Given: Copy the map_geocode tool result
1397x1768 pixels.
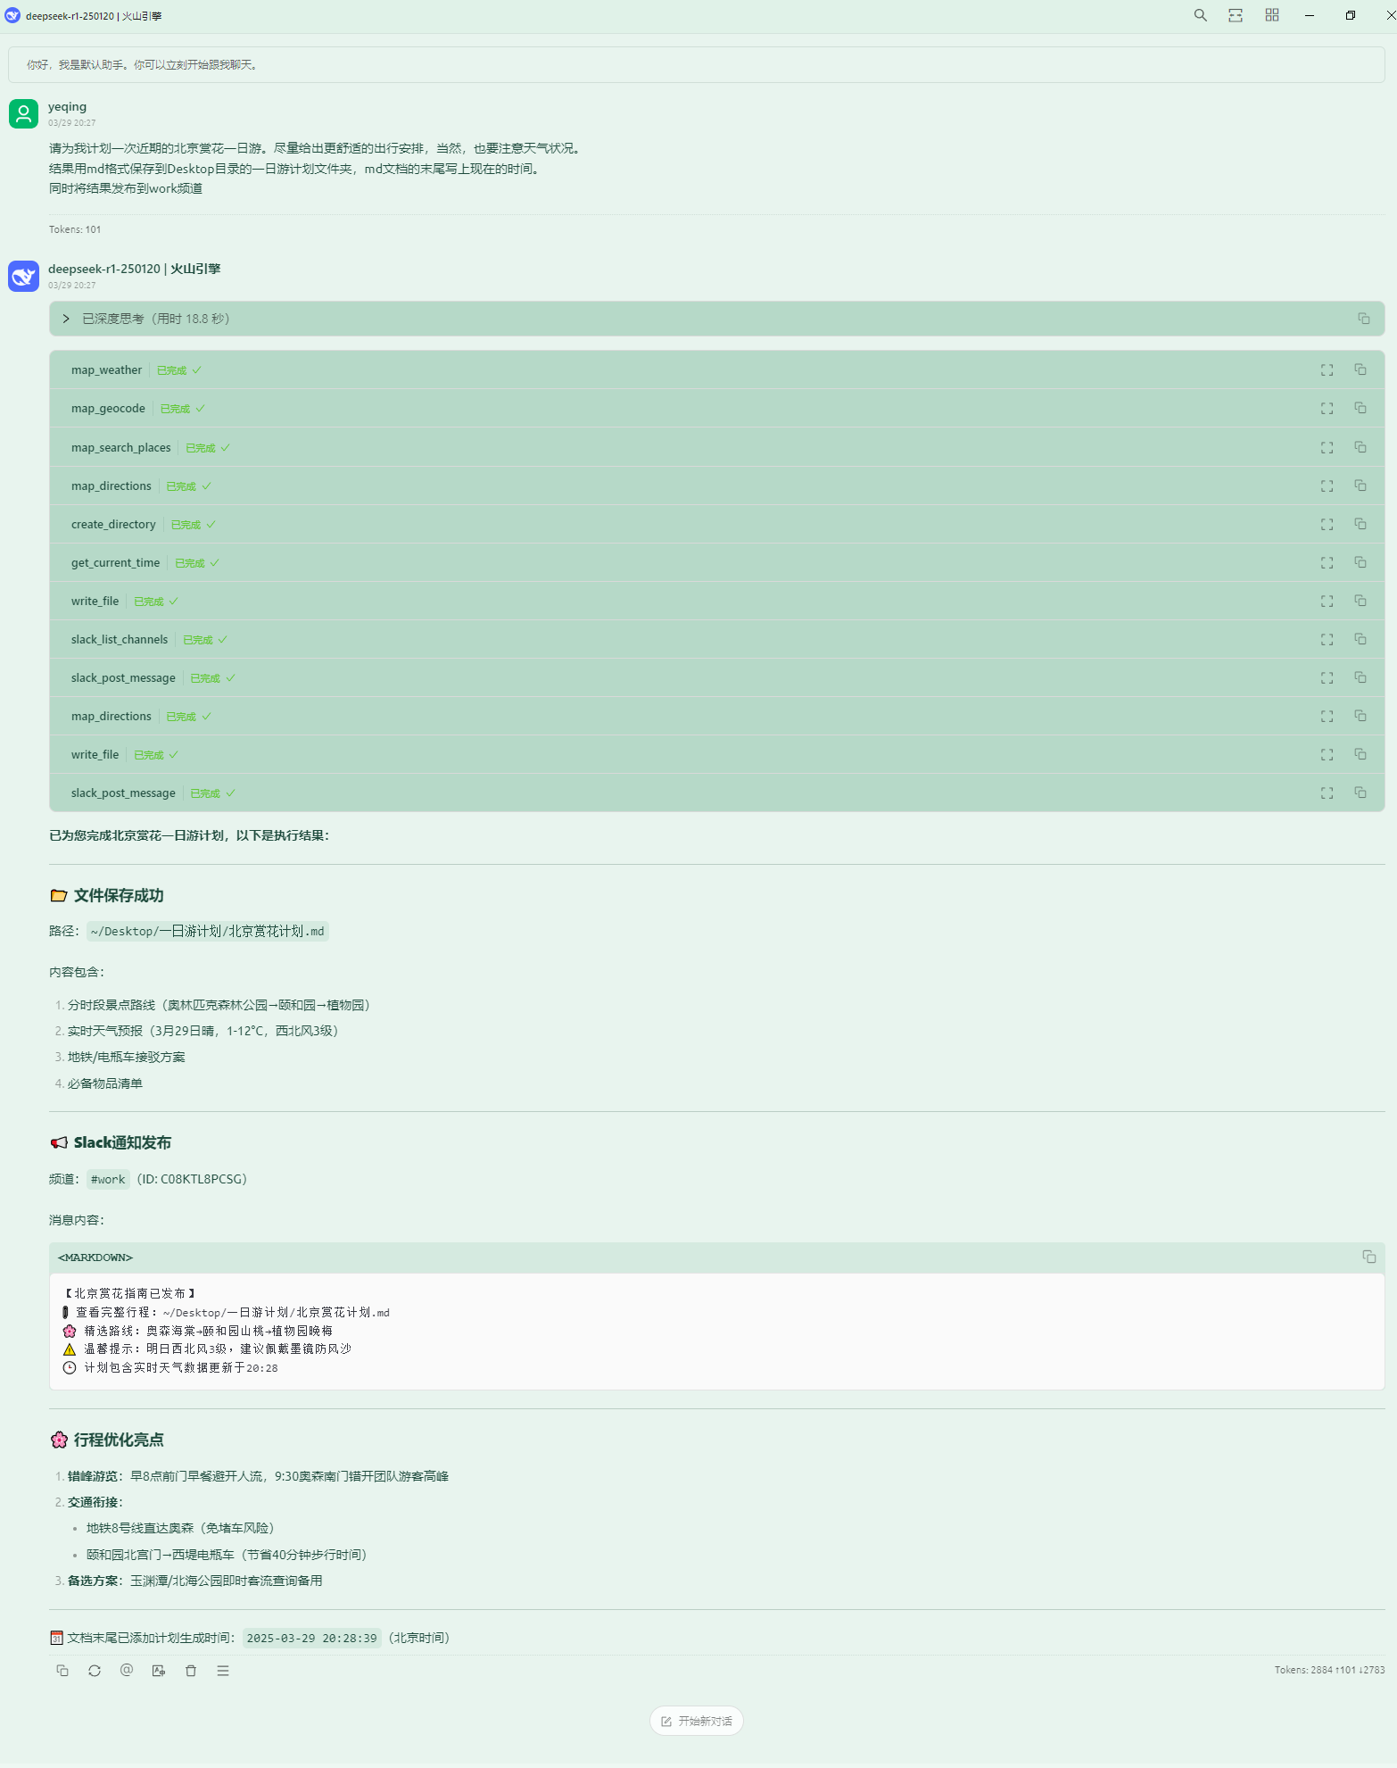Looking at the screenshot, I should [1360, 408].
